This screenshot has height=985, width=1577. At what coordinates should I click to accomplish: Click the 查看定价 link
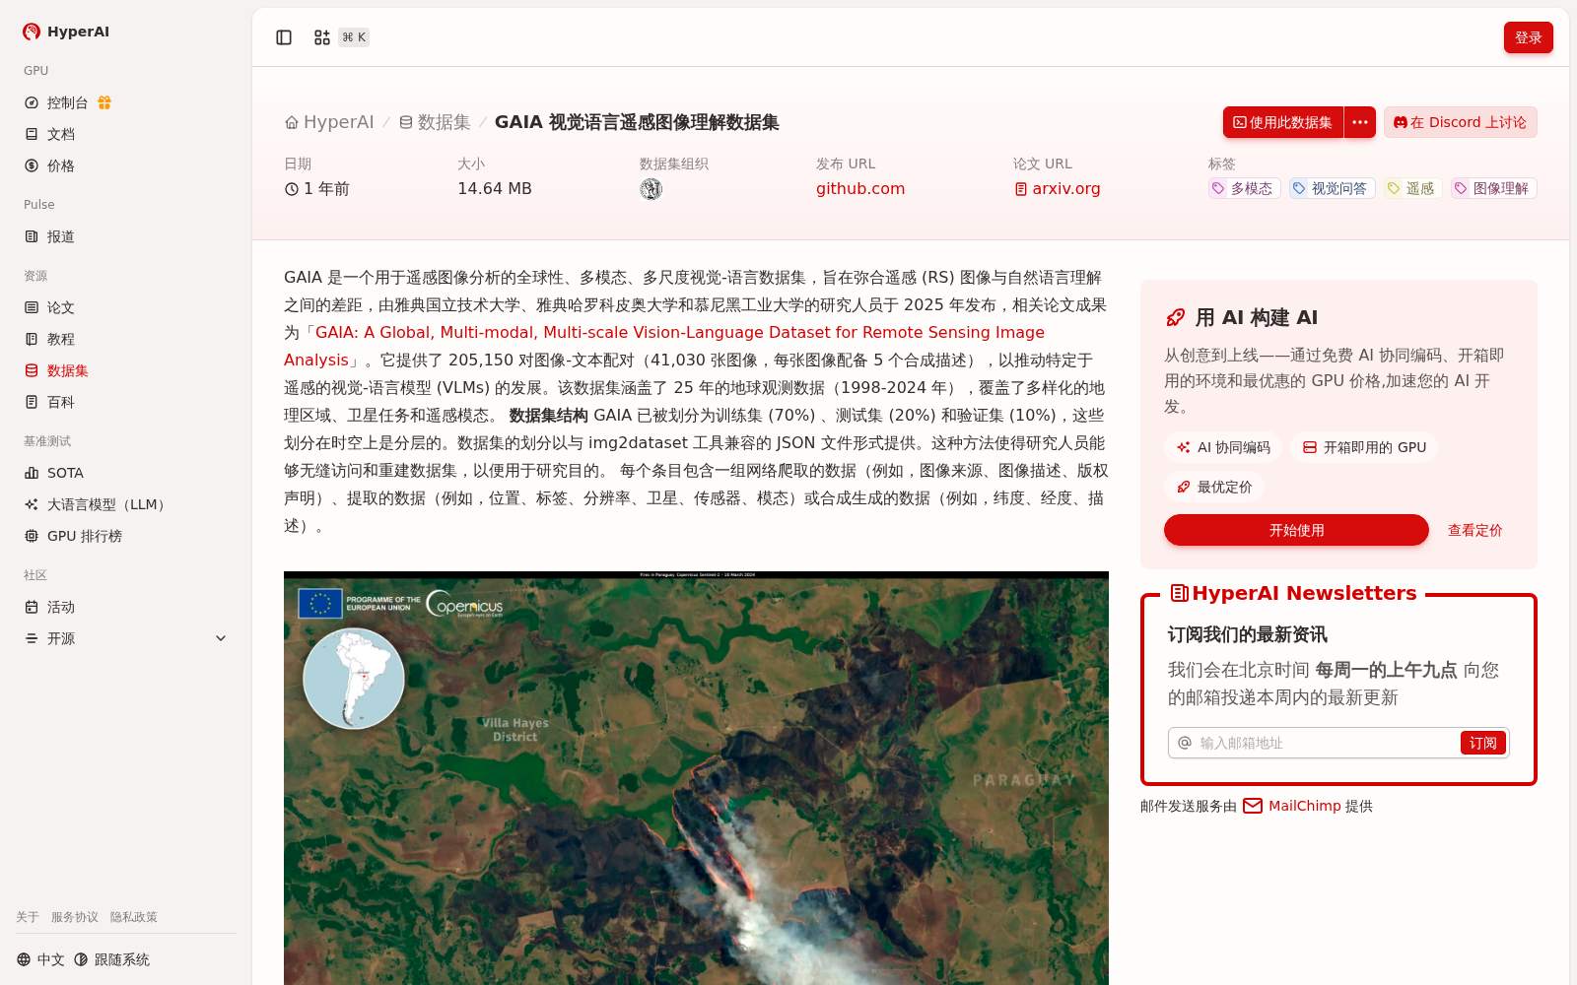pos(1474,530)
